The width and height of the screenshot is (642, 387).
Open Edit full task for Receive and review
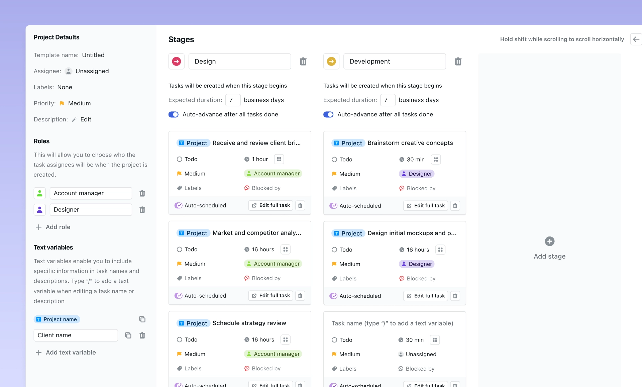click(271, 205)
